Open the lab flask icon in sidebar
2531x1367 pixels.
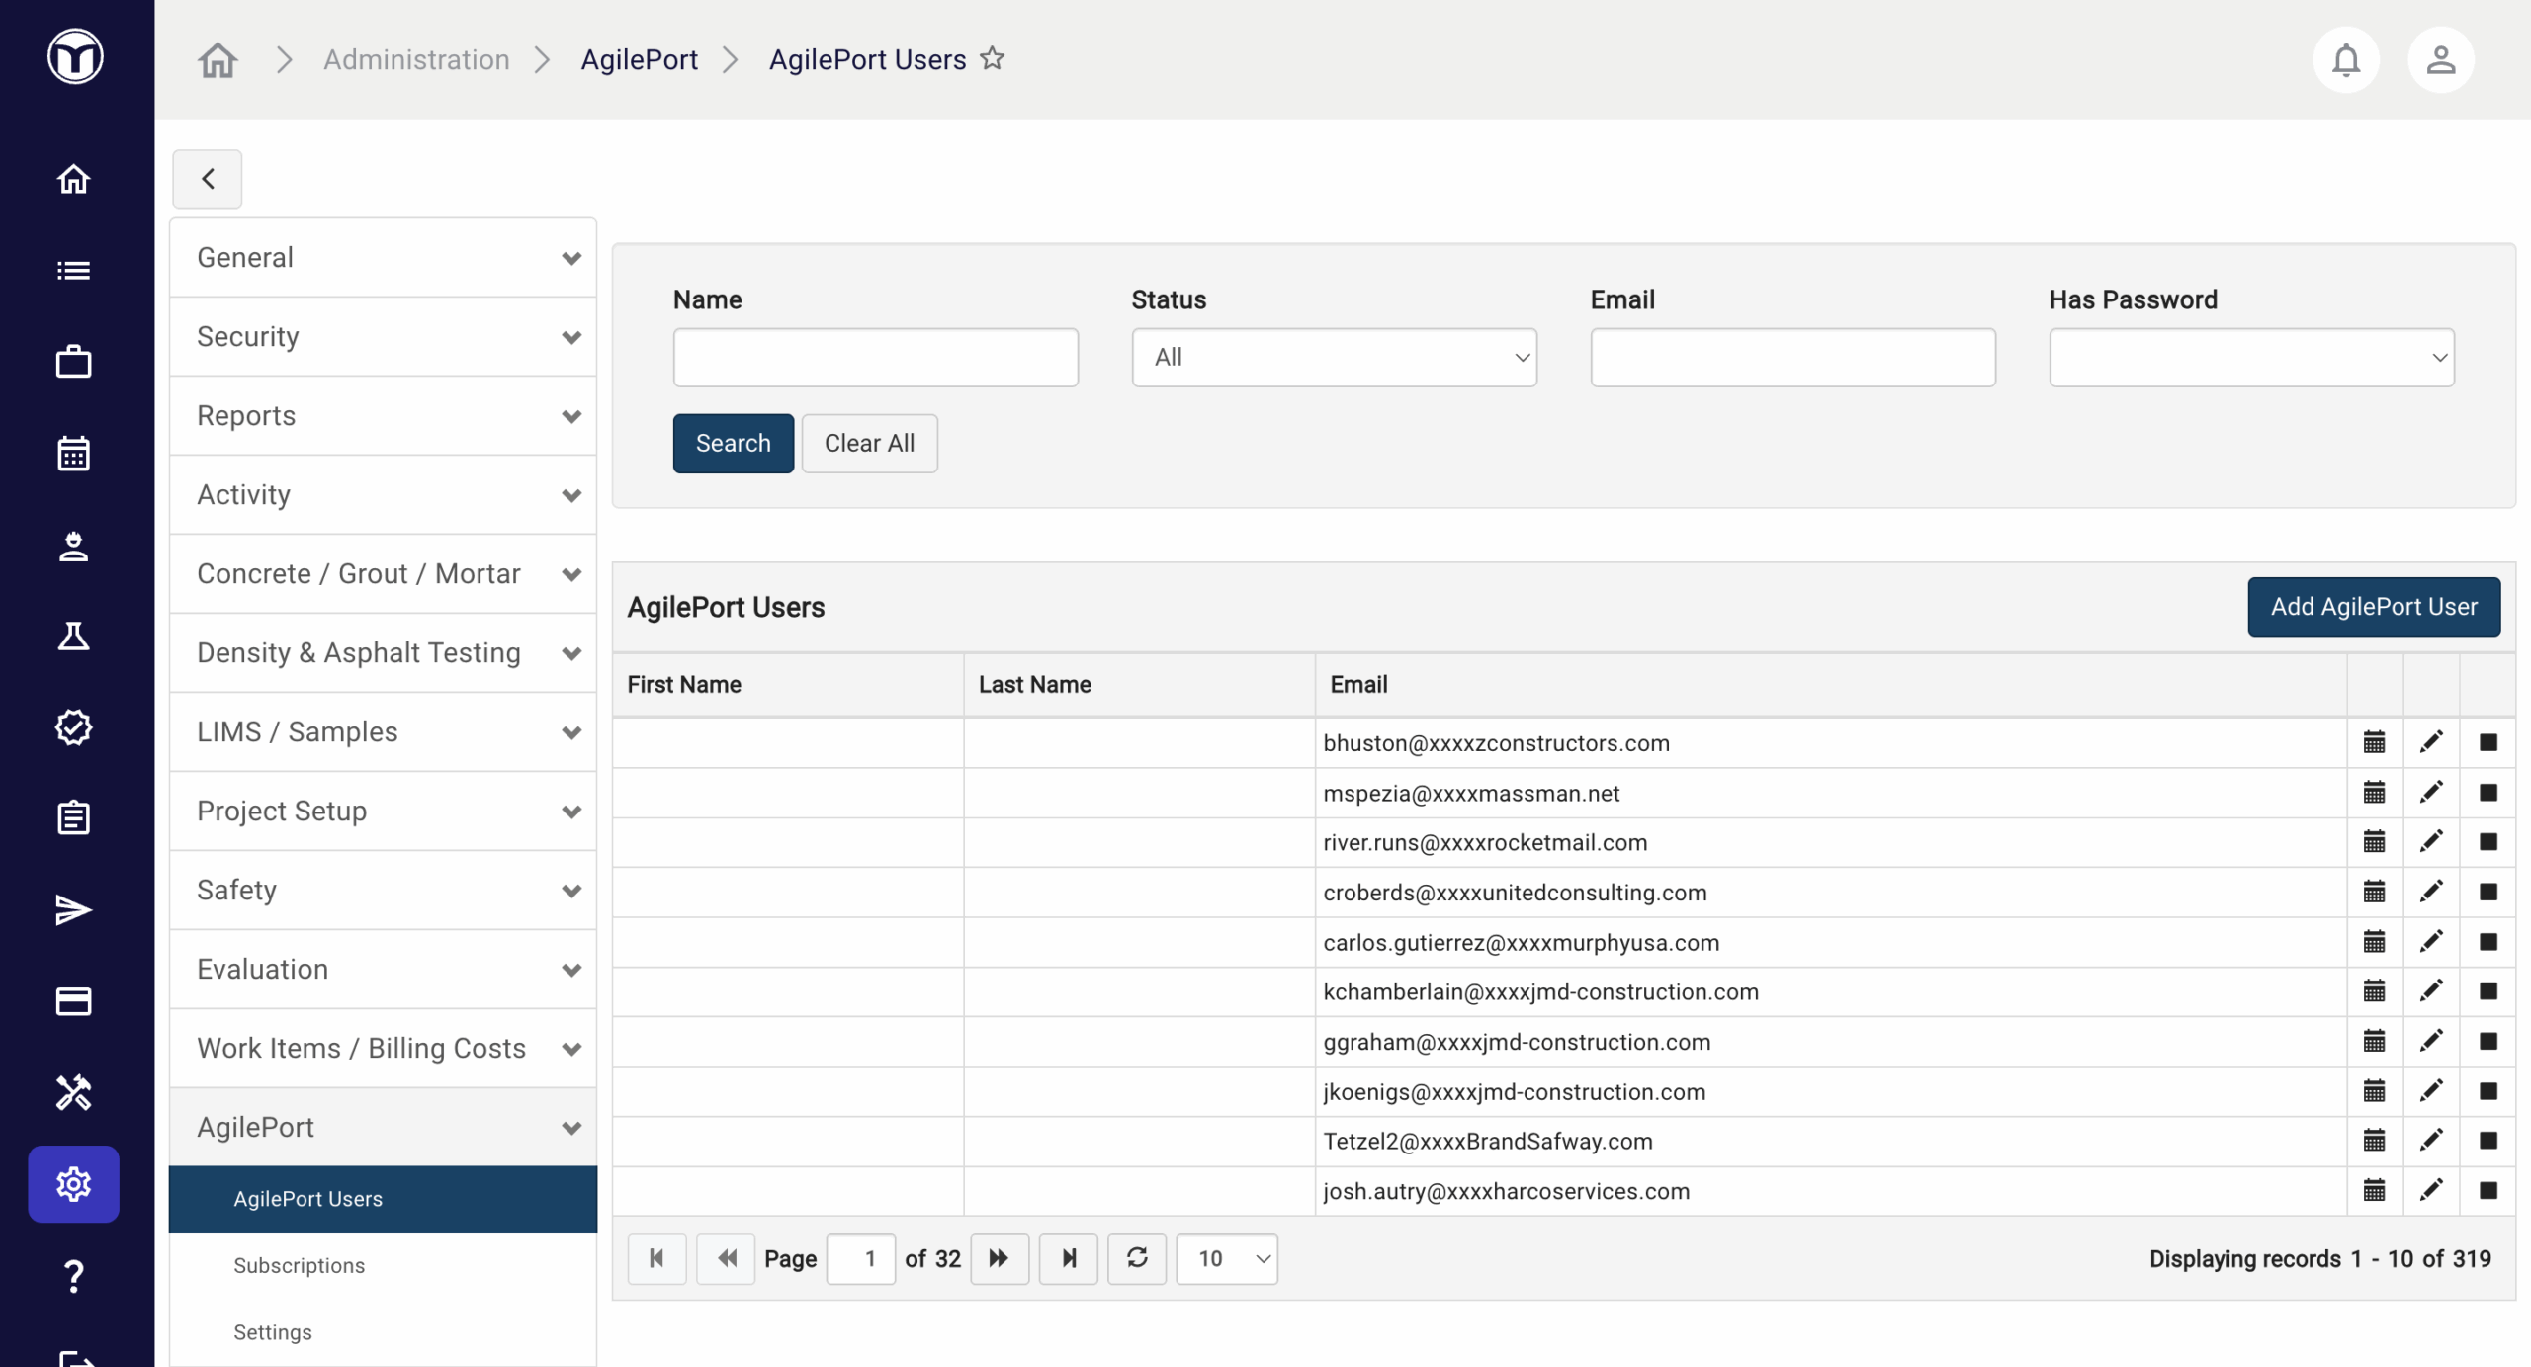pyautogui.click(x=73, y=637)
